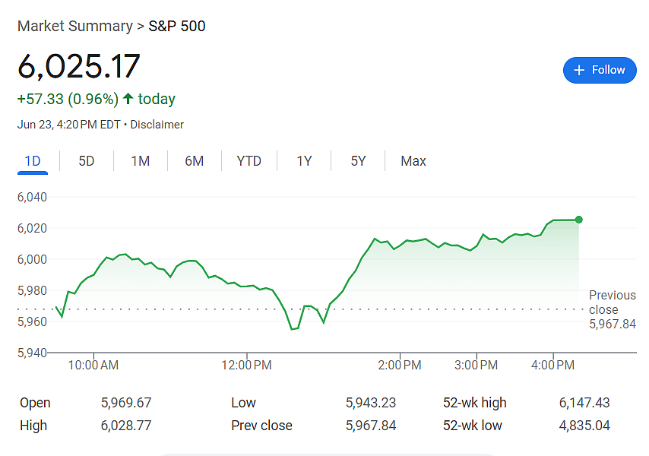Click the 52-wk high value 6,147.43

click(584, 403)
